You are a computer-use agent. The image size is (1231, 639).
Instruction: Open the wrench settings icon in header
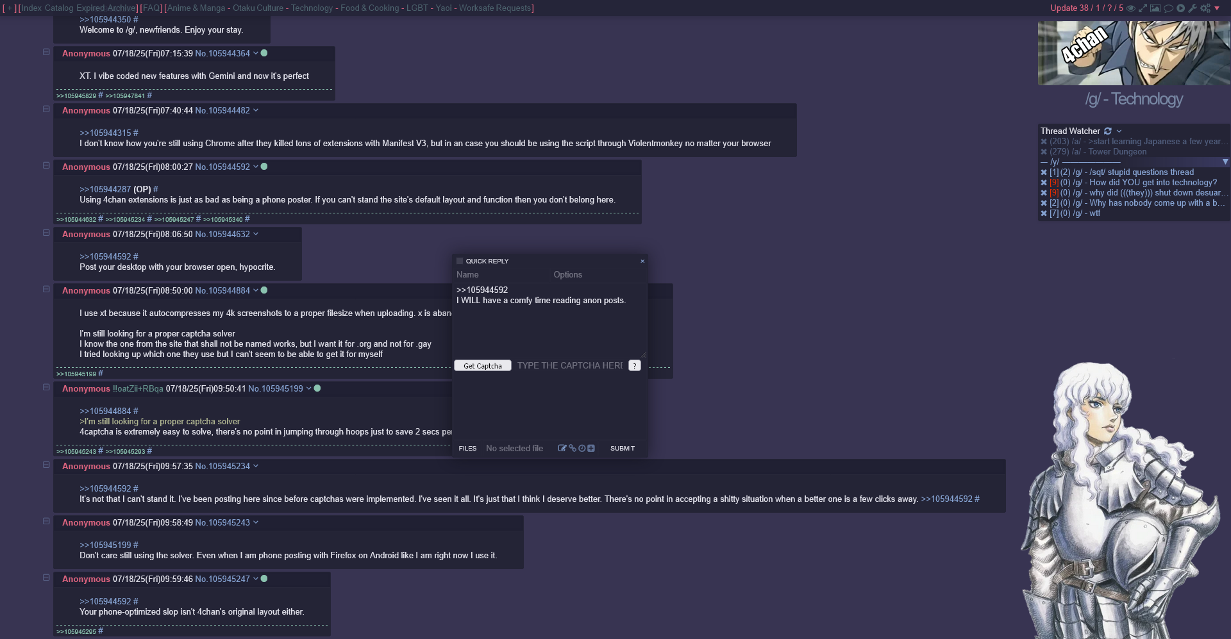pyautogui.click(x=1193, y=8)
